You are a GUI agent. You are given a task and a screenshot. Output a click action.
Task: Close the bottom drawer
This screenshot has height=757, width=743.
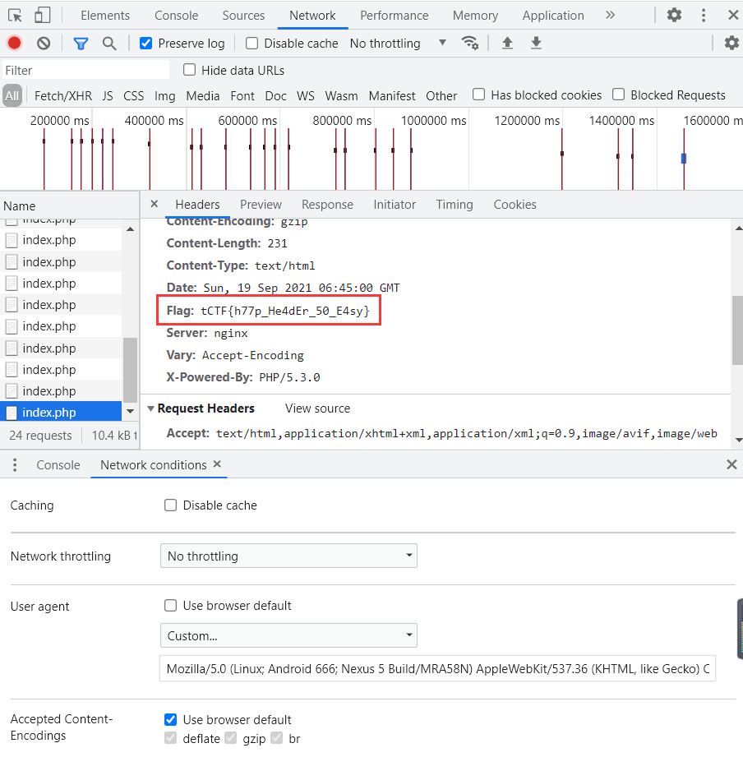pyautogui.click(x=731, y=464)
